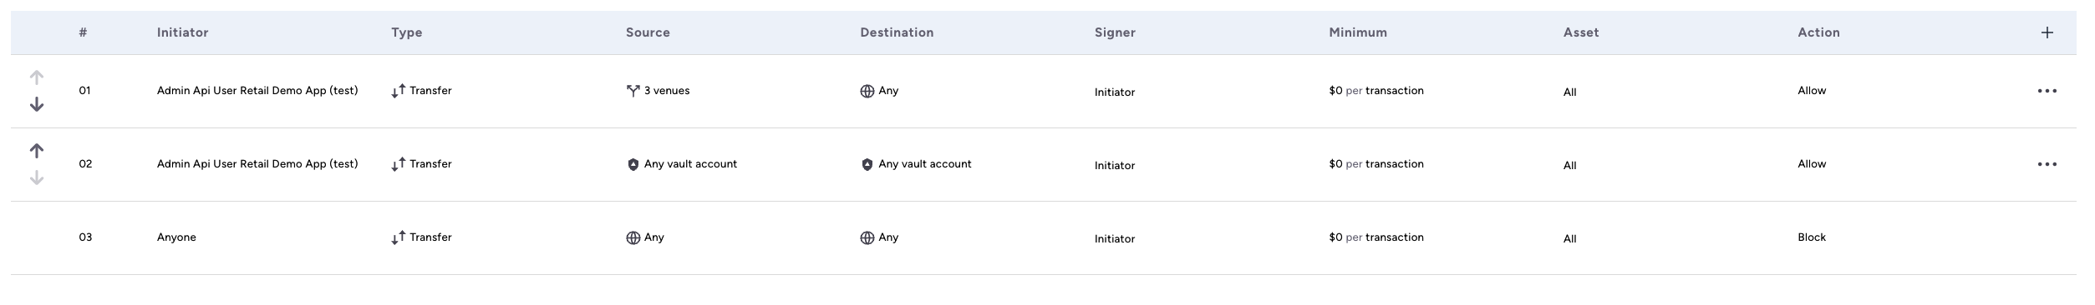
Task: Open the three-dot menu for rule 02
Action: coord(2047,164)
